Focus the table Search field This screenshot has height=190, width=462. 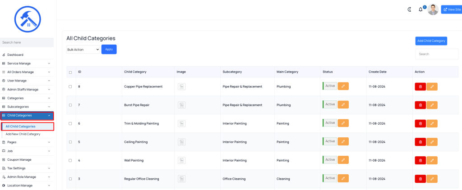(x=437, y=54)
